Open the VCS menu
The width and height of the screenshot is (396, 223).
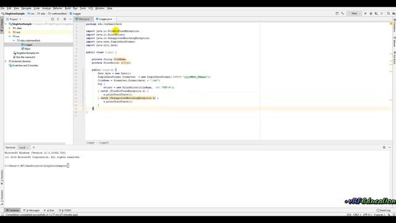[x=90, y=8]
